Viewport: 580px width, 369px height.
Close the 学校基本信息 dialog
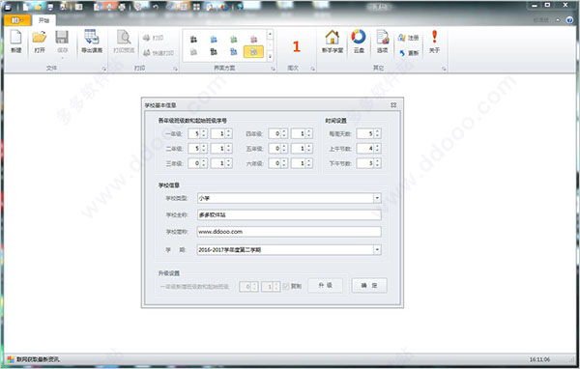(393, 105)
